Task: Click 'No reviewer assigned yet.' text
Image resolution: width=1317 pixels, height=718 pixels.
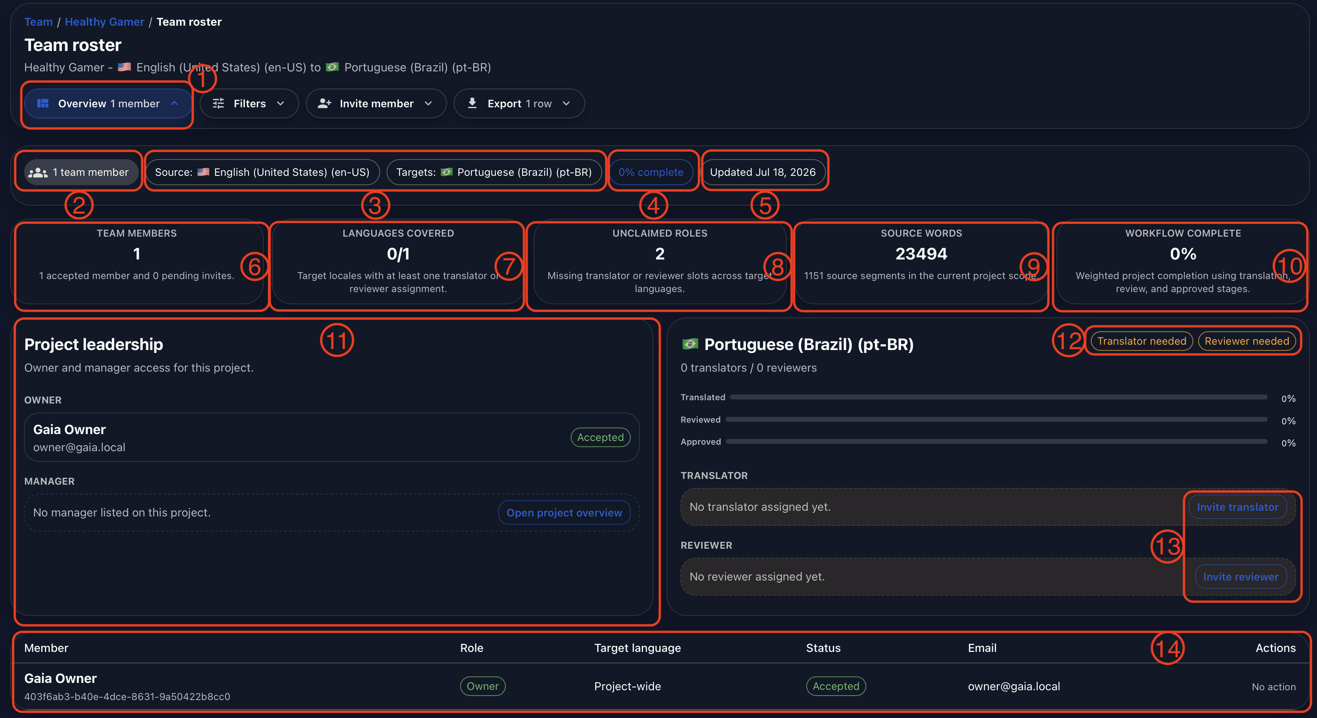Action: [x=756, y=576]
